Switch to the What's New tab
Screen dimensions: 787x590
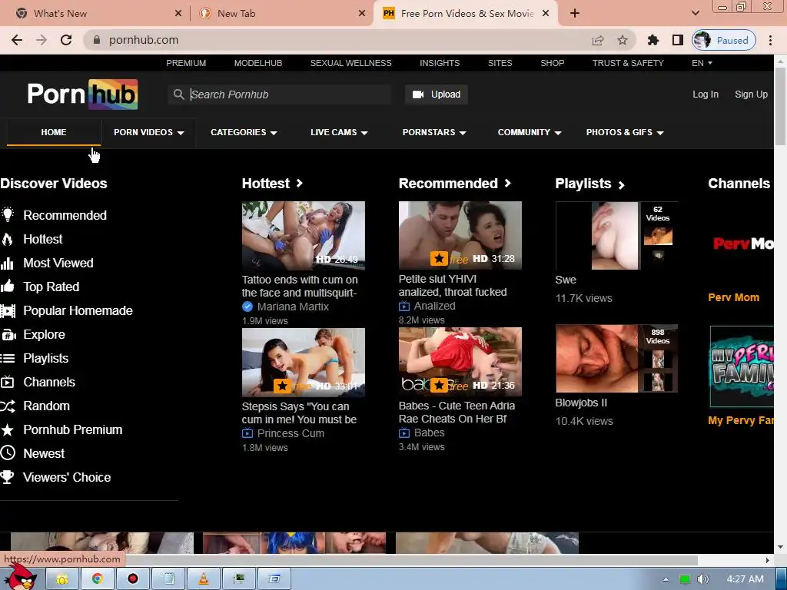(x=98, y=14)
